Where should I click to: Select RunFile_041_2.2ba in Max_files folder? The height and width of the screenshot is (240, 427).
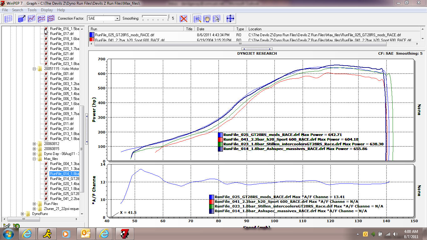pos(64,199)
